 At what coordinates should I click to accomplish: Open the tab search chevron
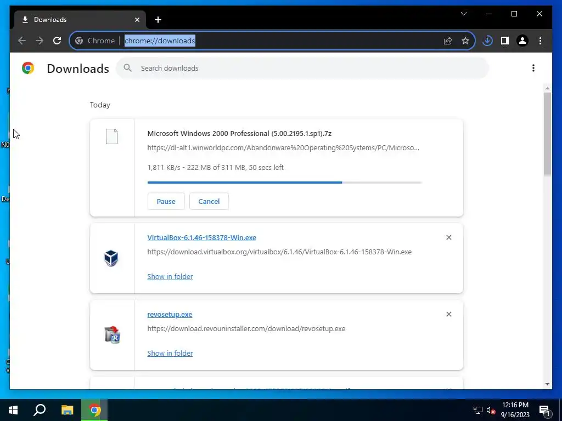pyautogui.click(x=464, y=14)
